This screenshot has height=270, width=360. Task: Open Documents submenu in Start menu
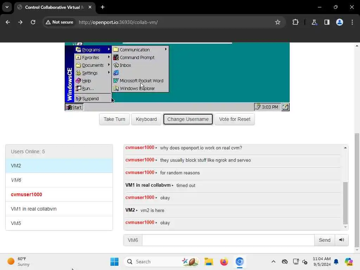click(93, 65)
